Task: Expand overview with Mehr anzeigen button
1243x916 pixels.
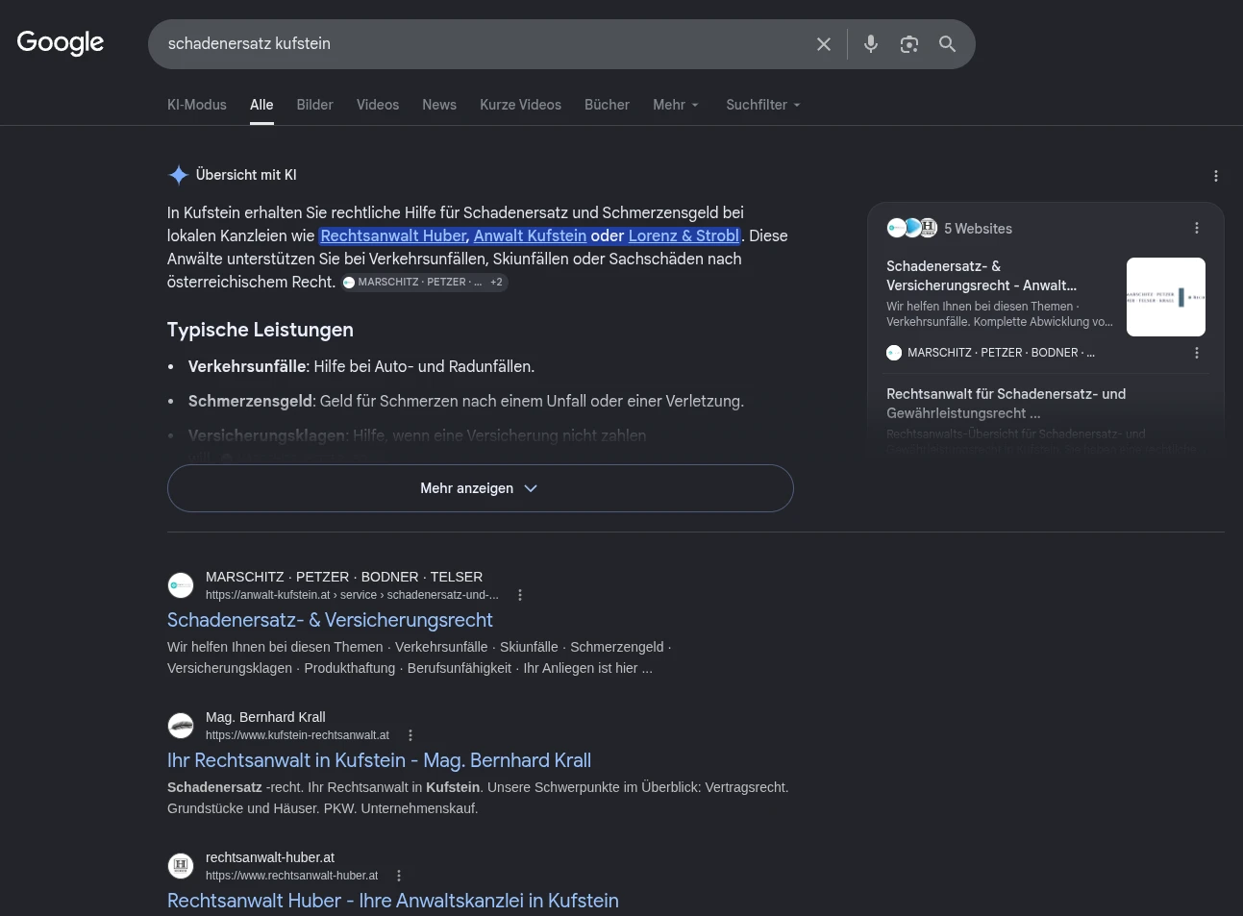Action: (x=480, y=488)
